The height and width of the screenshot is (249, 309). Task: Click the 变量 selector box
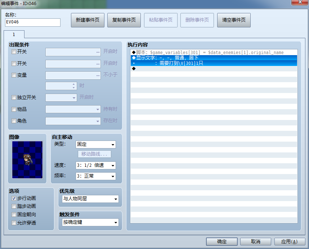point(73,75)
